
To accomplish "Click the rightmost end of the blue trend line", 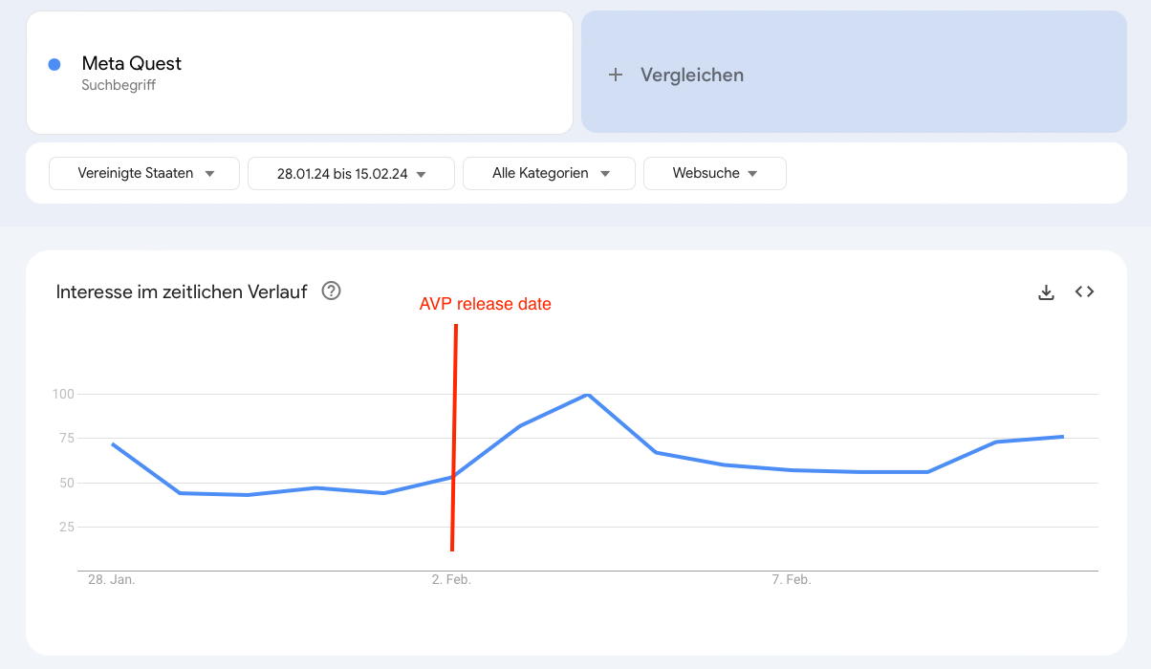I will click(1062, 437).
